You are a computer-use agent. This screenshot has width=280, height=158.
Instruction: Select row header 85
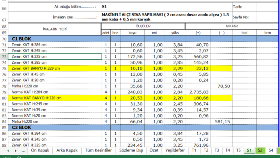click(4, 128)
